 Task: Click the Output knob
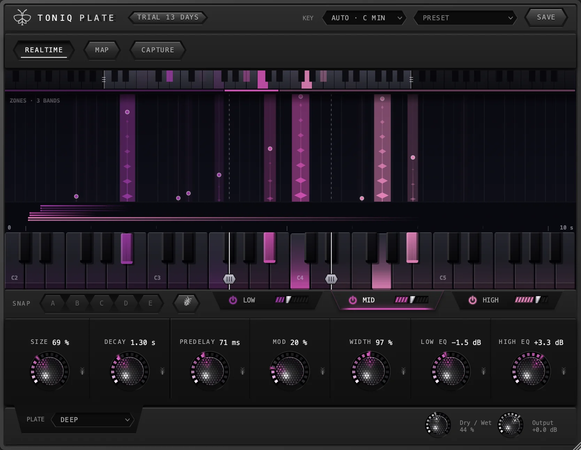click(511, 425)
